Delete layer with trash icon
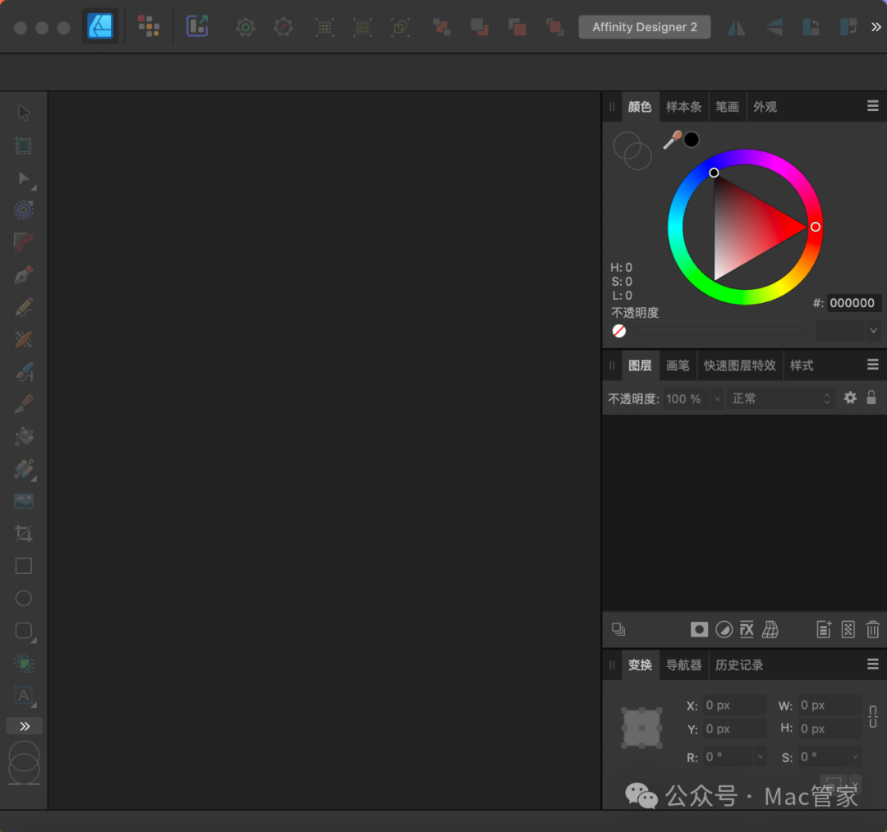 [x=873, y=629]
